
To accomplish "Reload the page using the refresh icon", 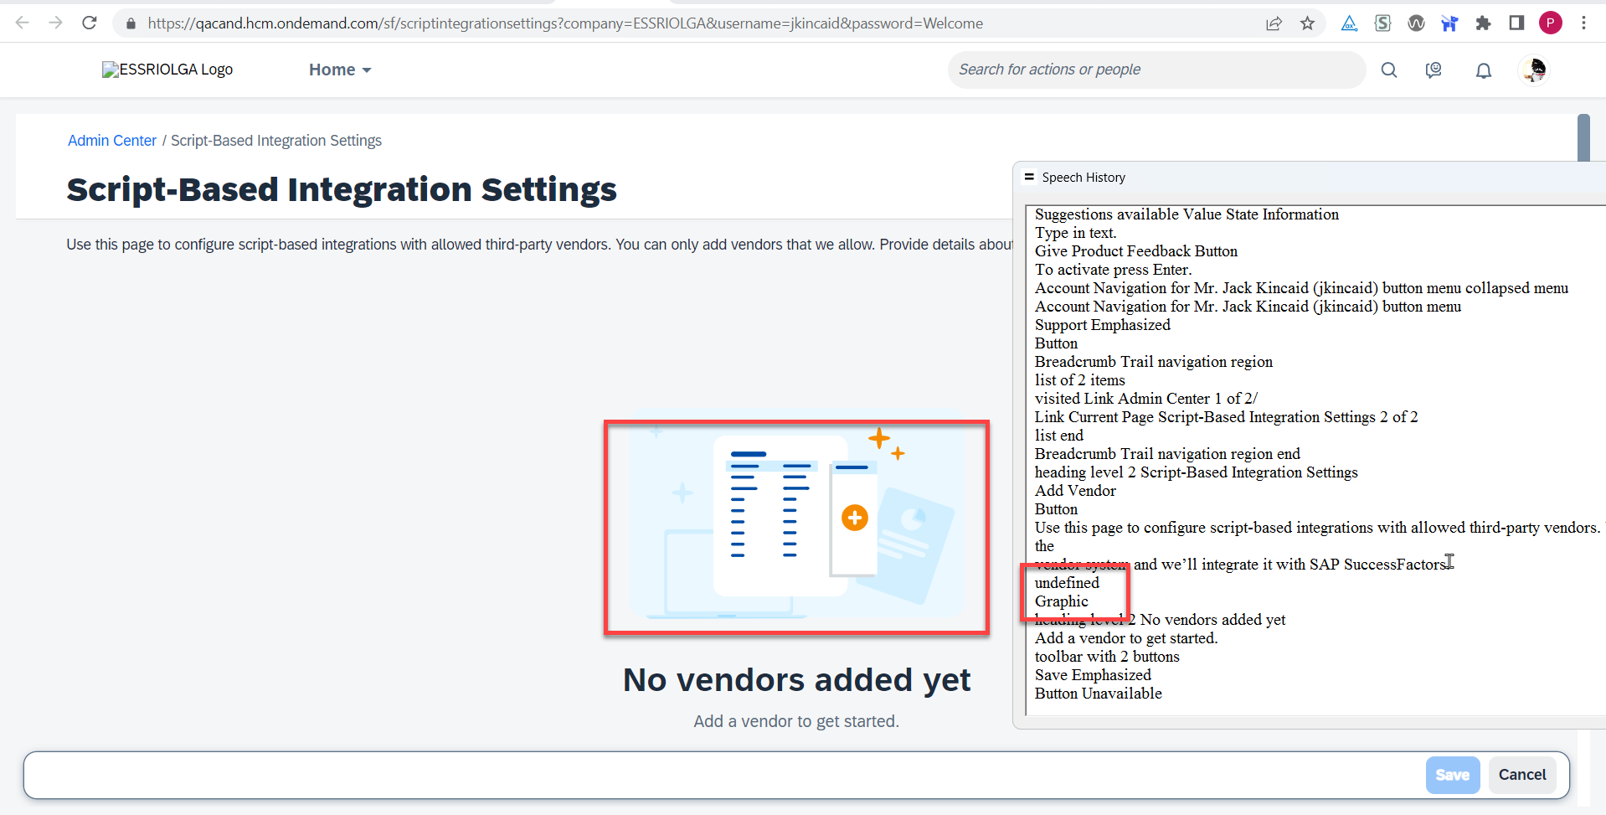I will click(x=90, y=23).
